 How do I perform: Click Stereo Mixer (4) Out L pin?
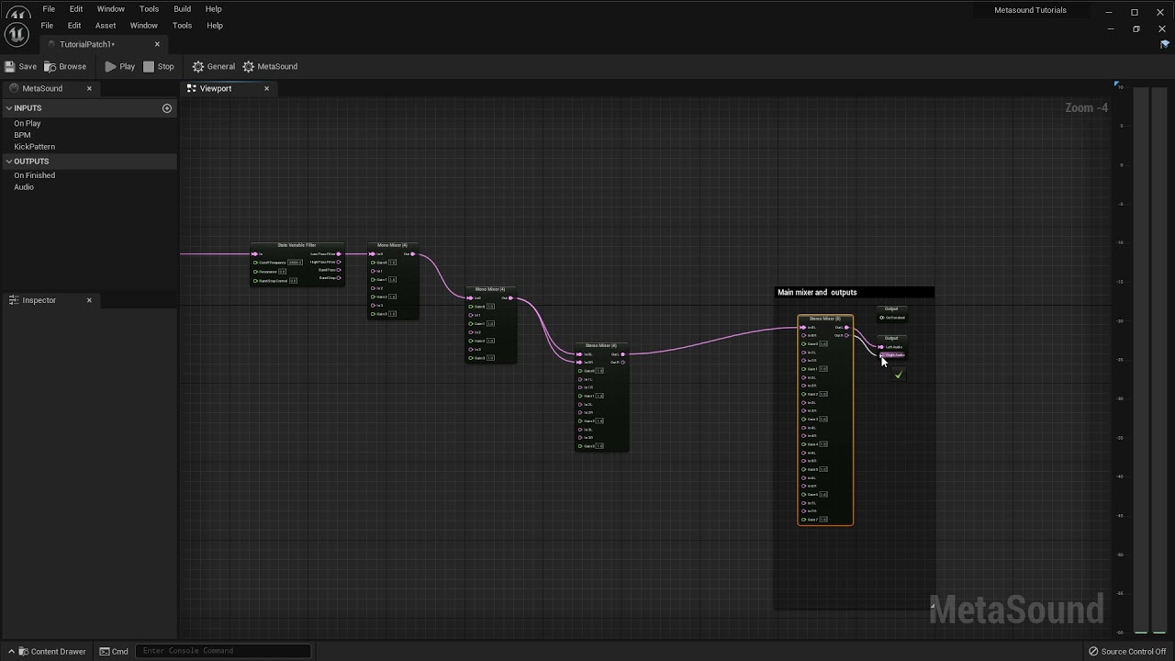click(623, 354)
